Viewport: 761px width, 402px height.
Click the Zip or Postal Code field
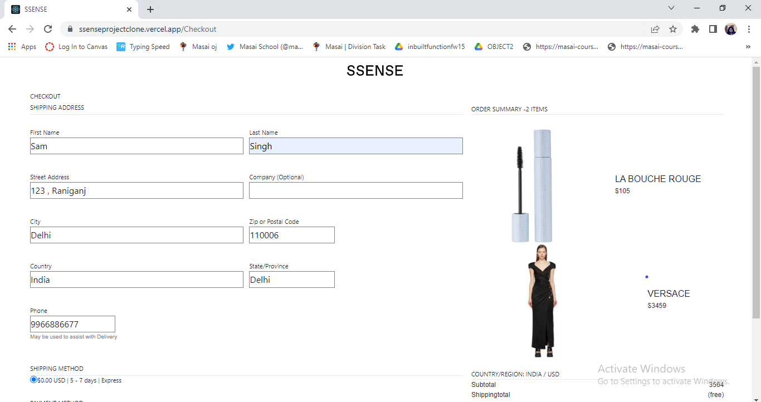[x=292, y=235]
